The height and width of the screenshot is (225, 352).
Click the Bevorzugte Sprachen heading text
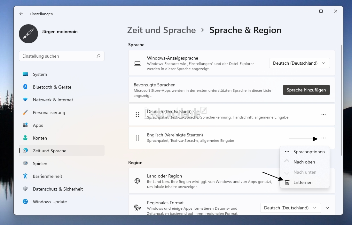tap(154, 85)
